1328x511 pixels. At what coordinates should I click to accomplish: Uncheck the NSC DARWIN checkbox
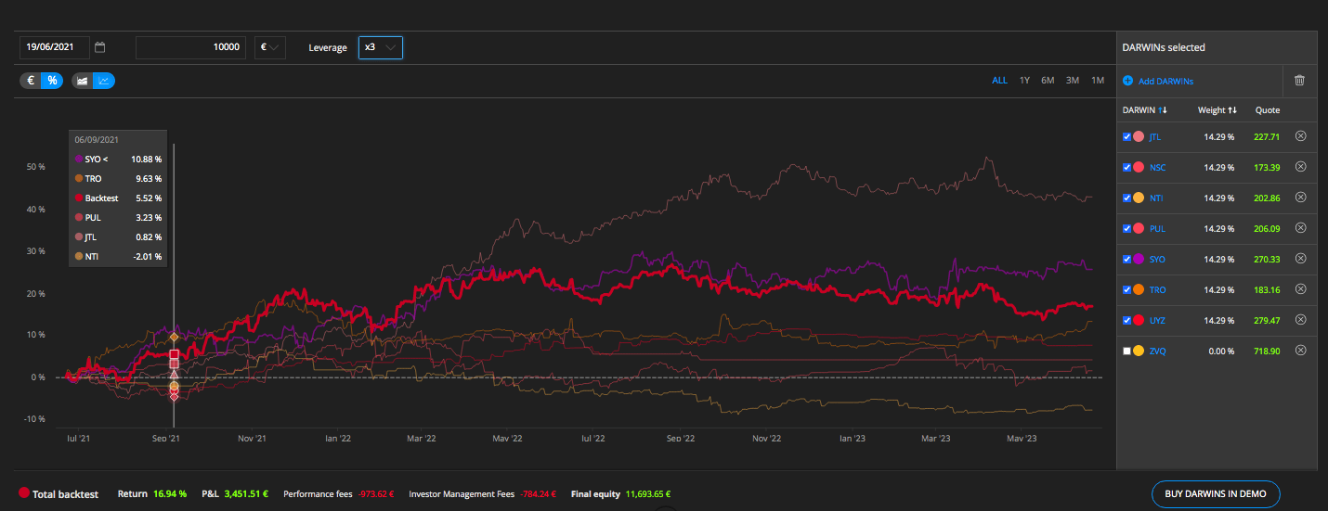click(1127, 168)
